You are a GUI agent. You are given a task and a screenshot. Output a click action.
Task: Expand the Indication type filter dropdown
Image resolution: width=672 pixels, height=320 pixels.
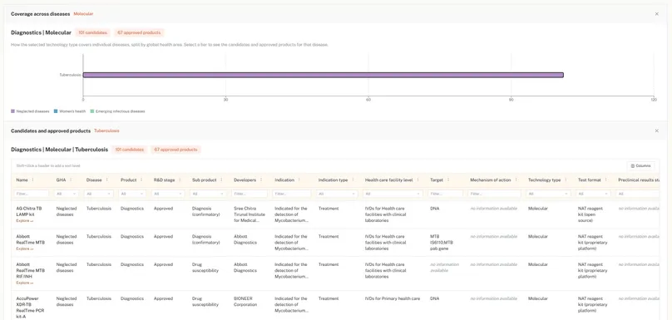coord(337,194)
